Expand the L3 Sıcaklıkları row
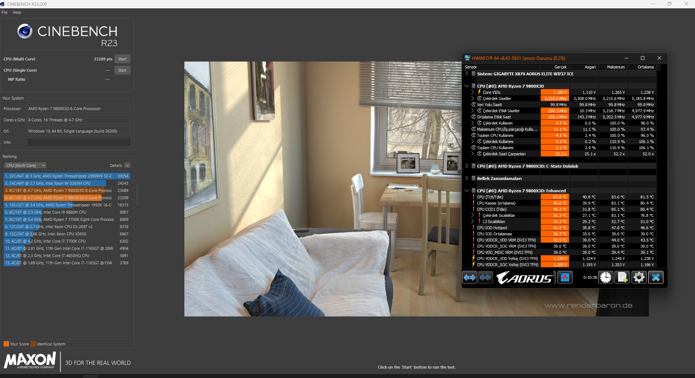The image size is (695, 378). (473, 222)
